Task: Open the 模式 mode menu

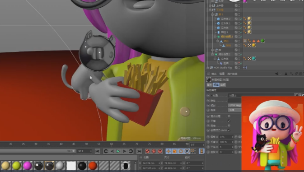Action: [x=214, y=74]
